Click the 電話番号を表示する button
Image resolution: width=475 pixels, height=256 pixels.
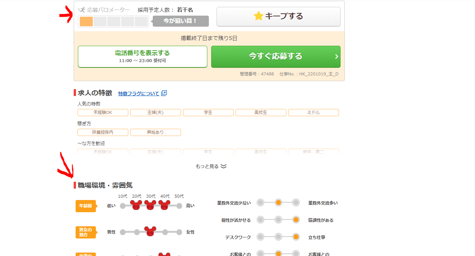click(x=142, y=57)
